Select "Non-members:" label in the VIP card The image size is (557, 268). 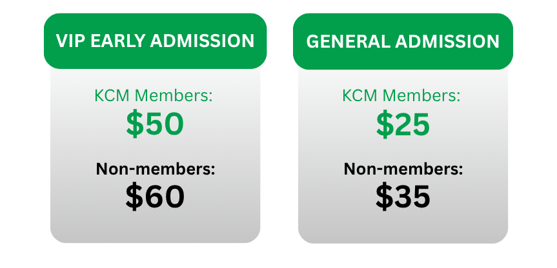click(x=155, y=169)
